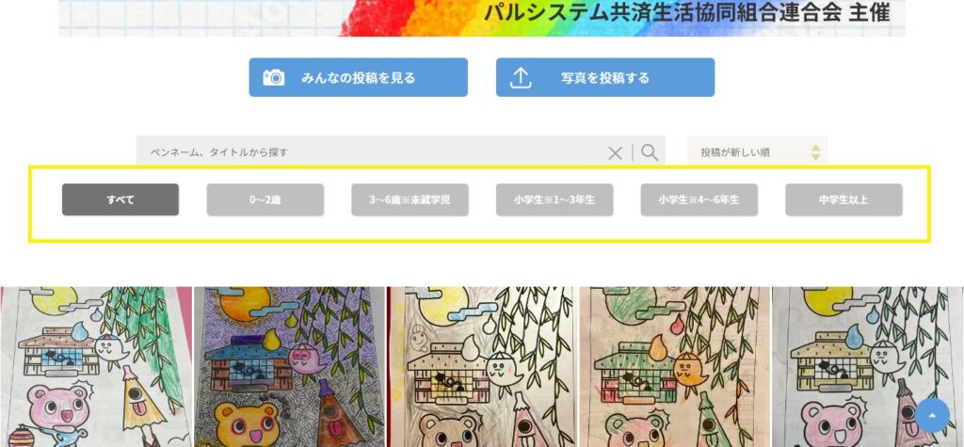This screenshot has width=964, height=447.
Task: Clear the search with the X icon
Action: pyautogui.click(x=615, y=153)
